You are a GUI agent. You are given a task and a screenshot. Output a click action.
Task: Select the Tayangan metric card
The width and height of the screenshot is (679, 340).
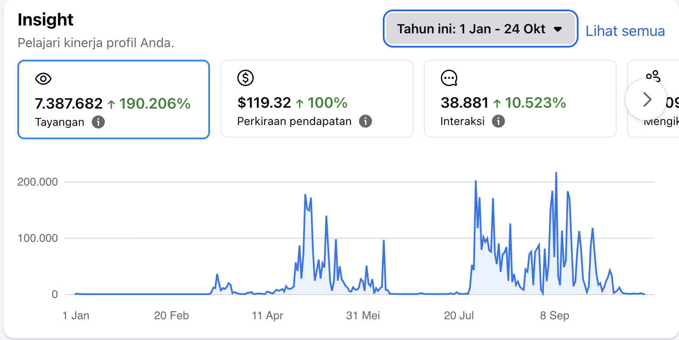coord(113,99)
